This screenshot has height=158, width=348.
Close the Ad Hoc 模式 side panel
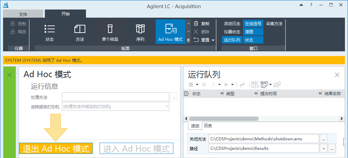10,75
